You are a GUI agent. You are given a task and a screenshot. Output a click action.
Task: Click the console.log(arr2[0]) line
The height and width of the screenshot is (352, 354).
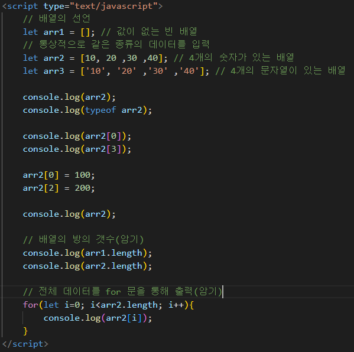(x=77, y=136)
